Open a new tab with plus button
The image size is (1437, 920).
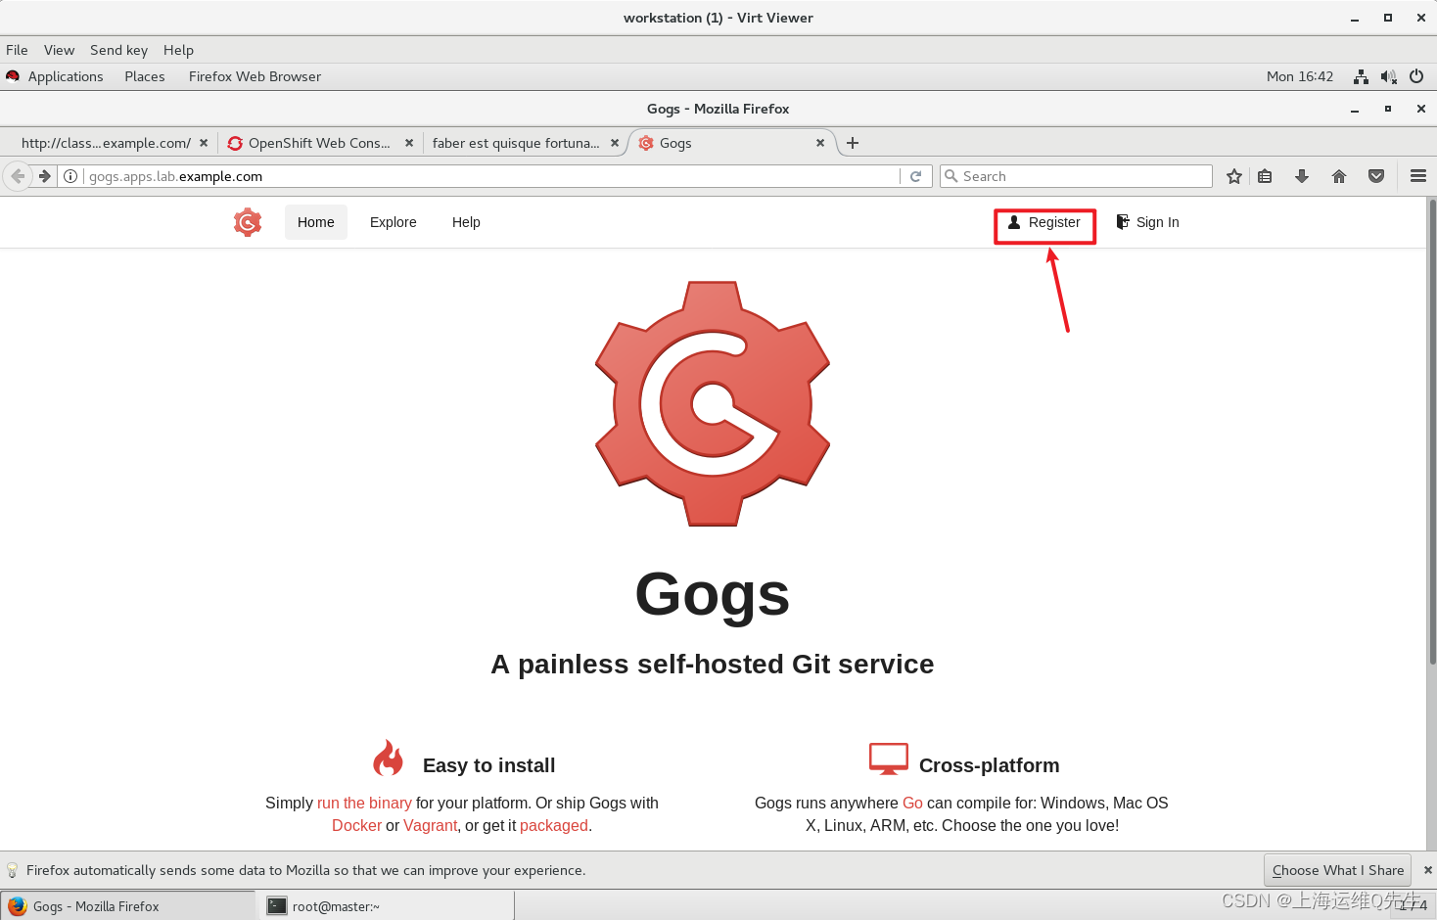[x=853, y=143]
